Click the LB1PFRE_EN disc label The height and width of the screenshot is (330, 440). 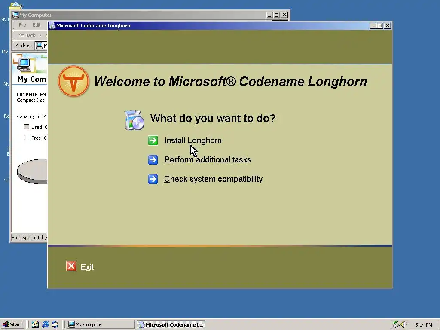click(x=31, y=95)
